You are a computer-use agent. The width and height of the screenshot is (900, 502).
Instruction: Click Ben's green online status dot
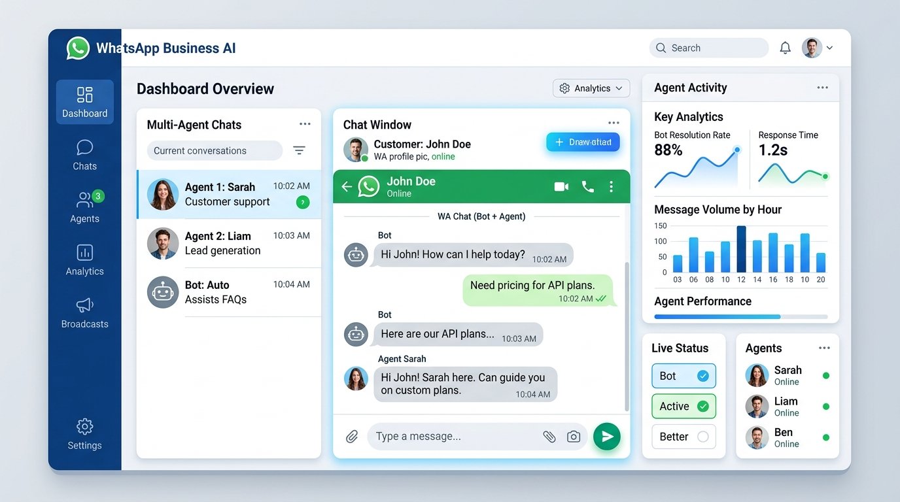[826, 437]
